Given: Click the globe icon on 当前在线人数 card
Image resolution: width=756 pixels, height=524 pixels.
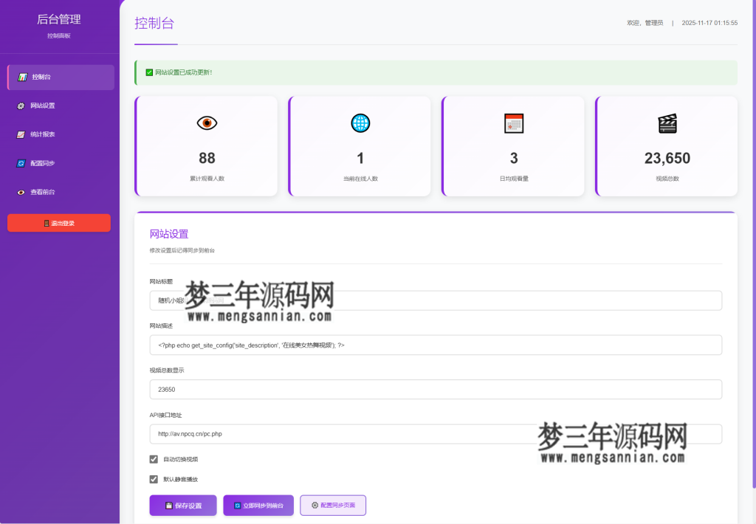Looking at the screenshot, I should click(x=360, y=123).
